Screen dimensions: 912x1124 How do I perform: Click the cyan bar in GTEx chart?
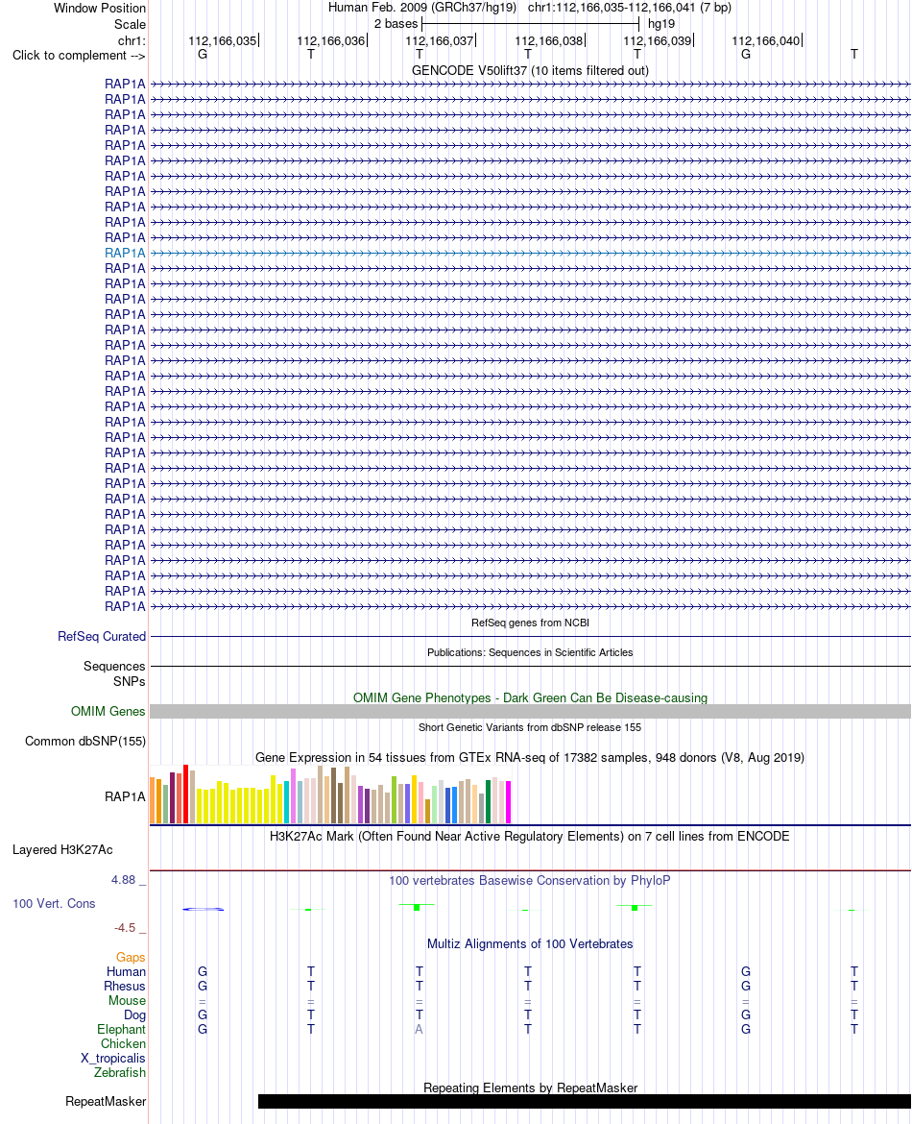287,802
